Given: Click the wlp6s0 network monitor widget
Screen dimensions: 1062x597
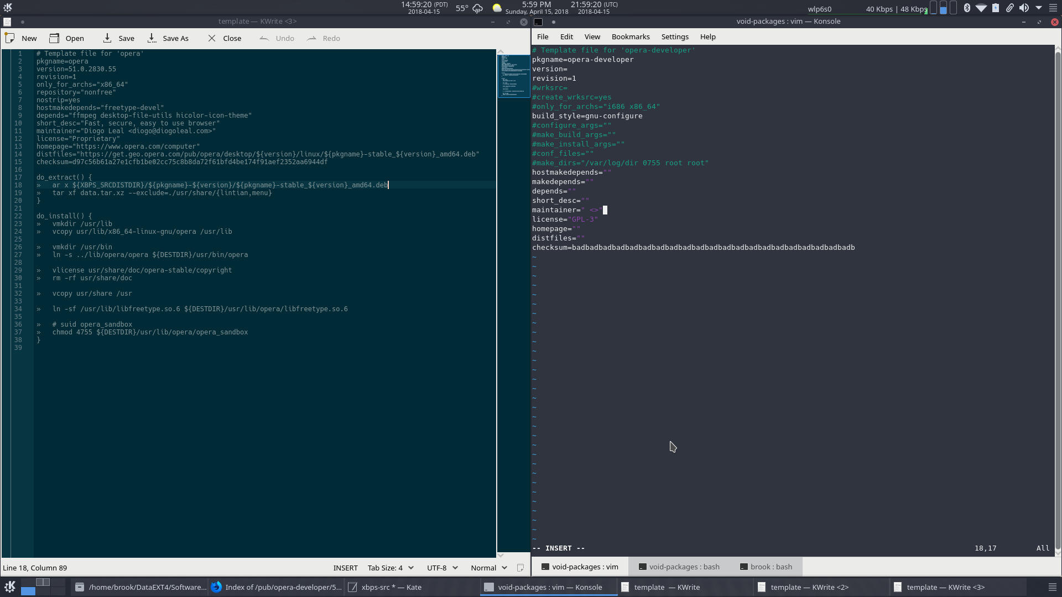Looking at the screenshot, I should 868,9.
